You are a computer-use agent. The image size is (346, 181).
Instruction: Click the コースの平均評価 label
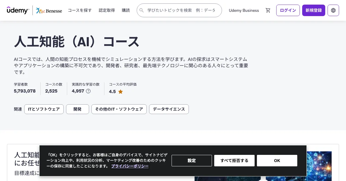pyautogui.click(x=123, y=84)
